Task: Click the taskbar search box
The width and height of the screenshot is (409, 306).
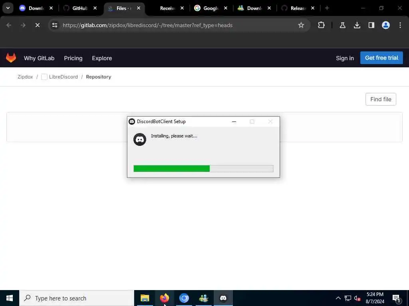Action: pyautogui.click(x=77, y=298)
